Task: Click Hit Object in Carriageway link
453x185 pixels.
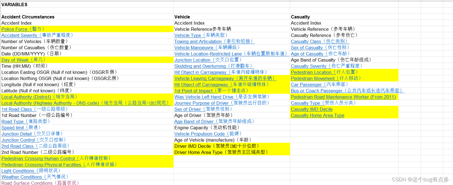Action: 221,72
